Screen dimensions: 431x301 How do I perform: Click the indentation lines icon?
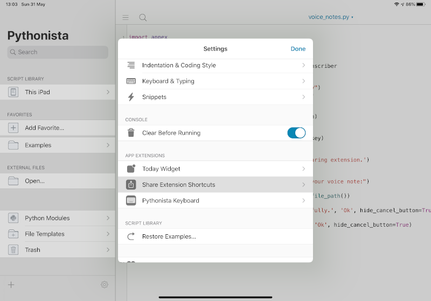click(x=131, y=65)
